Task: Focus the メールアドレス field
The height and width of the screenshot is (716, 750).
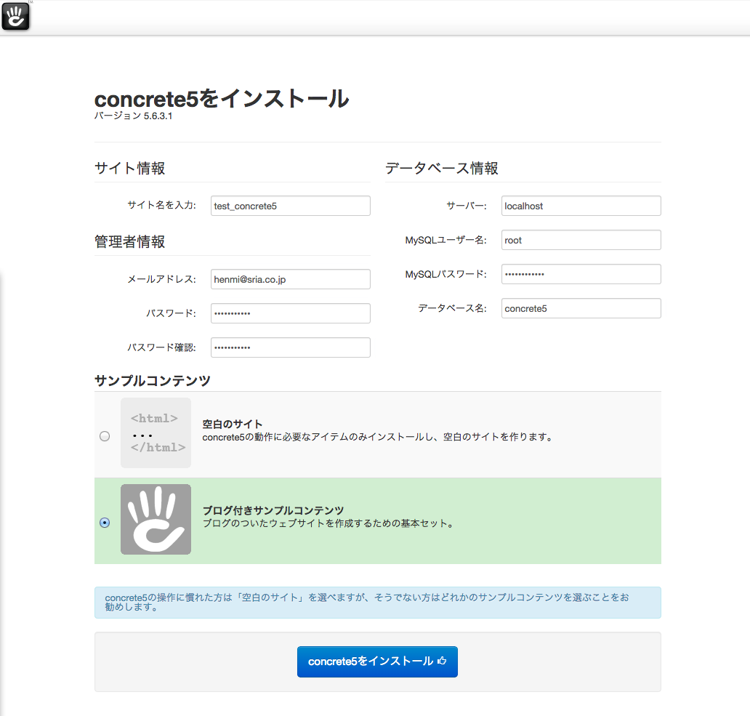Action: [291, 279]
